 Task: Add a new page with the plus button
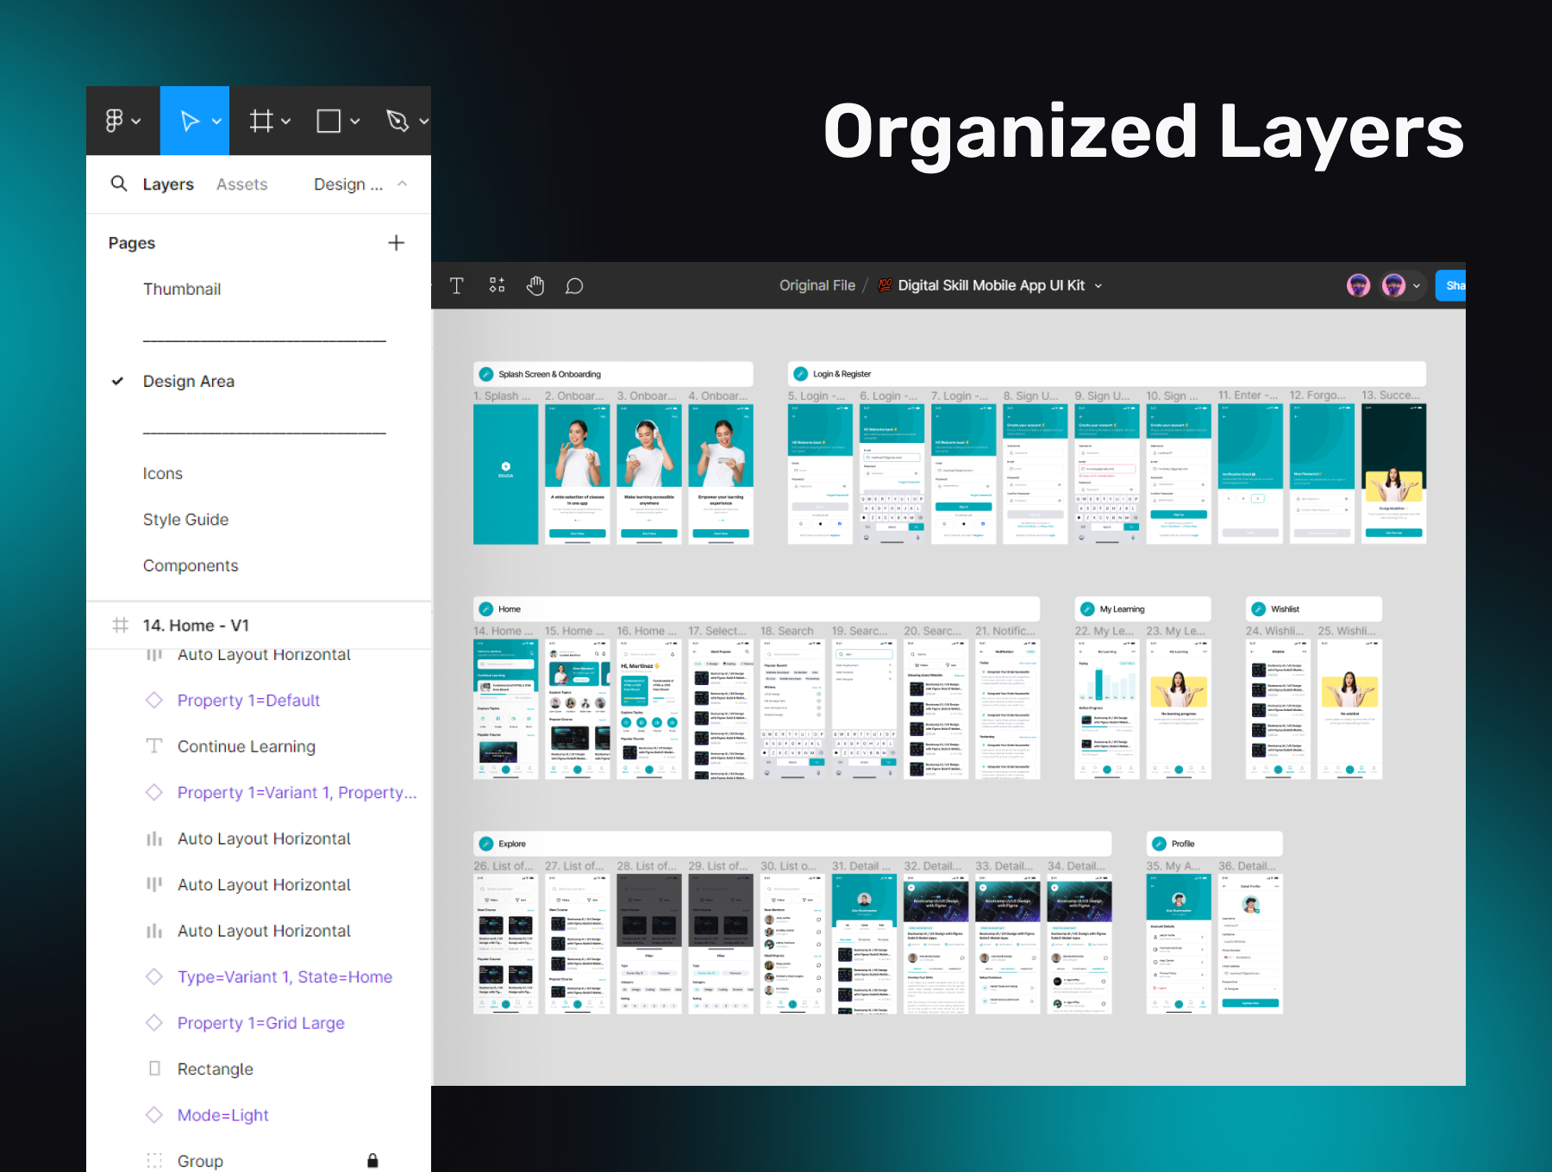(397, 242)
